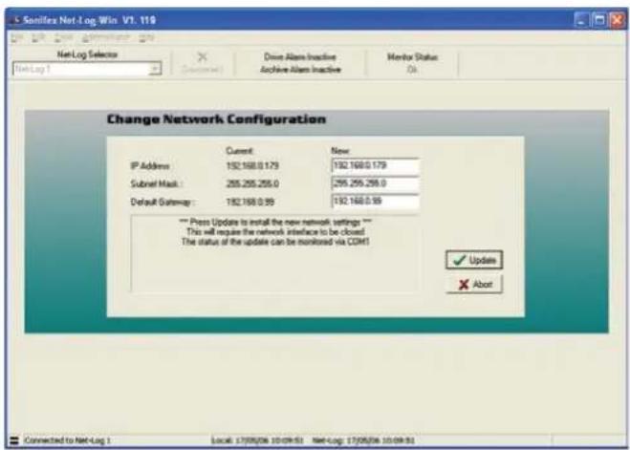This screenshot has height=450, width=630.
Task: Click the connection icon in the status bar
Action: pos(14,440)
